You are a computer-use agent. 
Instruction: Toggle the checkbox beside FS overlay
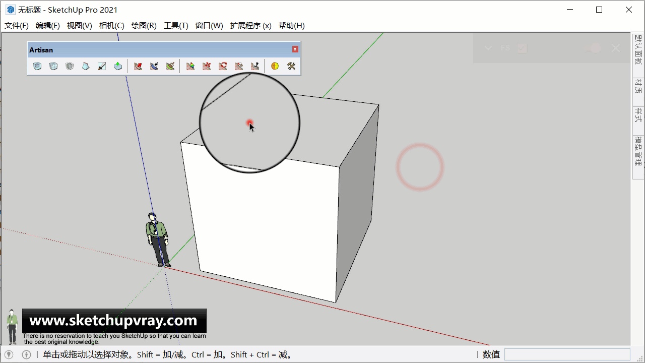[523, 48]
